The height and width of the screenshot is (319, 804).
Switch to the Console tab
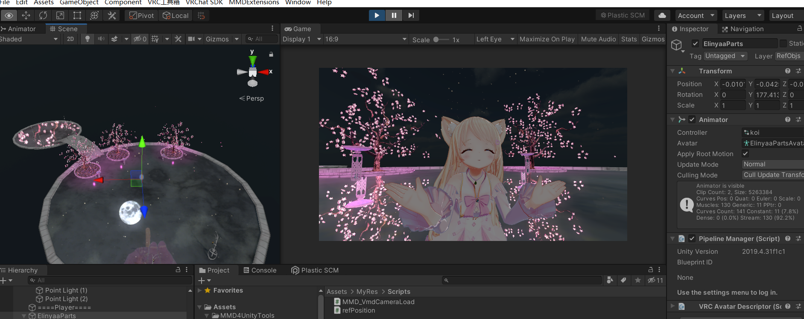pos(260,270)
